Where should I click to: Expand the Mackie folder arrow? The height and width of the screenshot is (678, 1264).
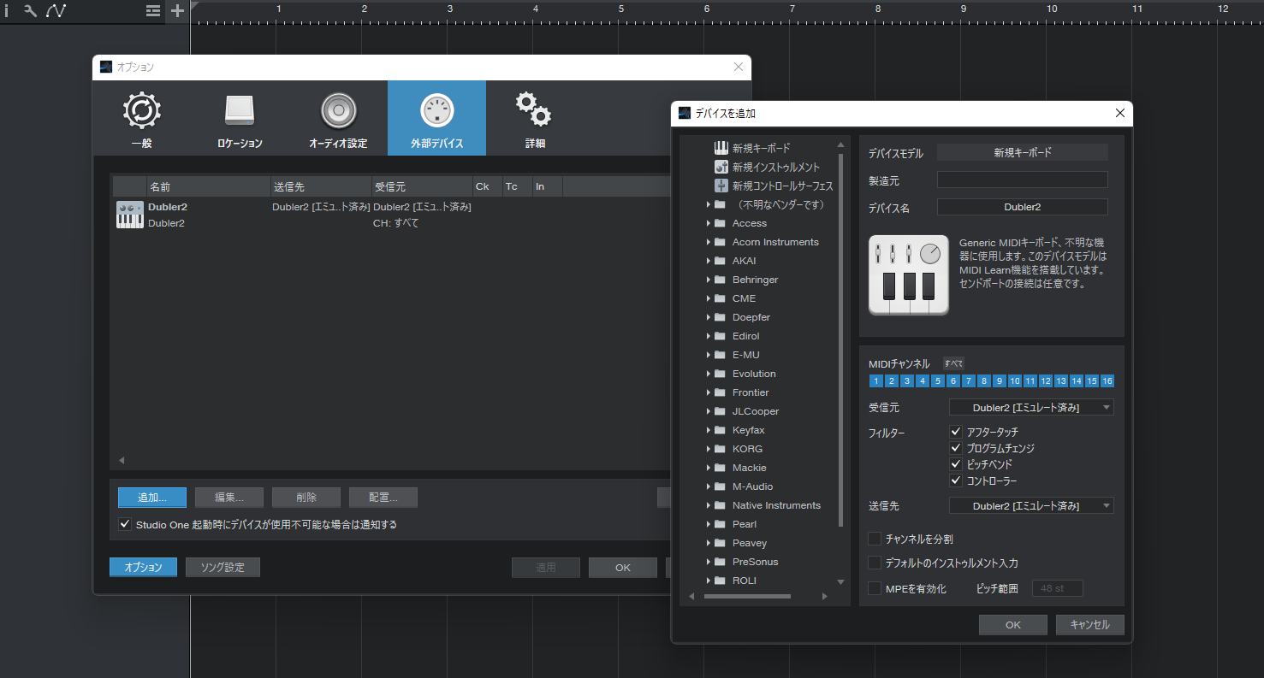coord(709,468)
